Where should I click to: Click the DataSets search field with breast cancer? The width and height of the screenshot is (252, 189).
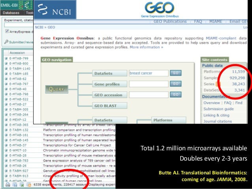coord(149,73)
